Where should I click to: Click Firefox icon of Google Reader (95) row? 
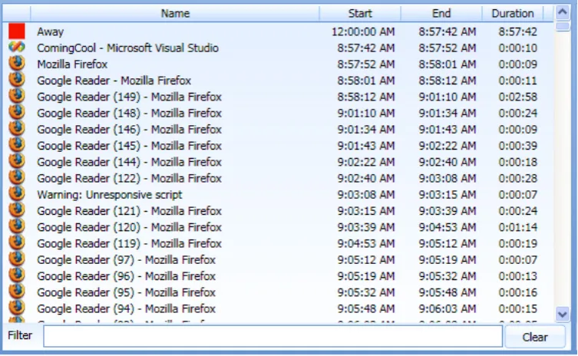17,291
